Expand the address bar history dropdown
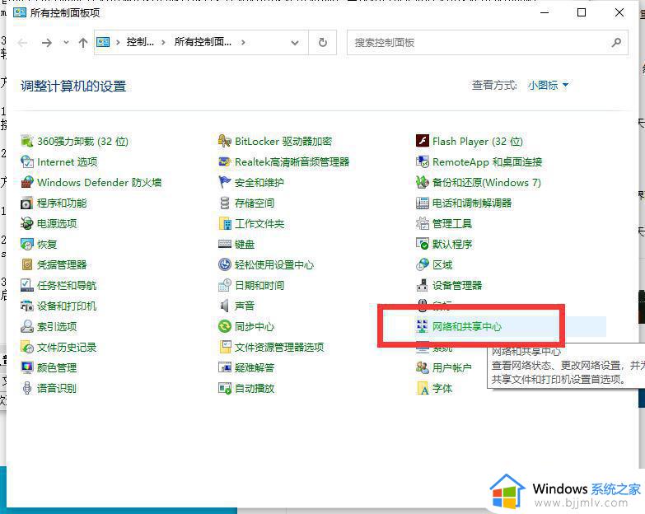 295,42
